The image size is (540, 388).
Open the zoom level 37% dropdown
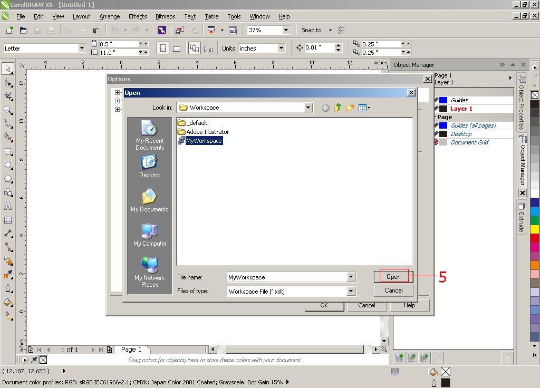(x=286, y=30)
